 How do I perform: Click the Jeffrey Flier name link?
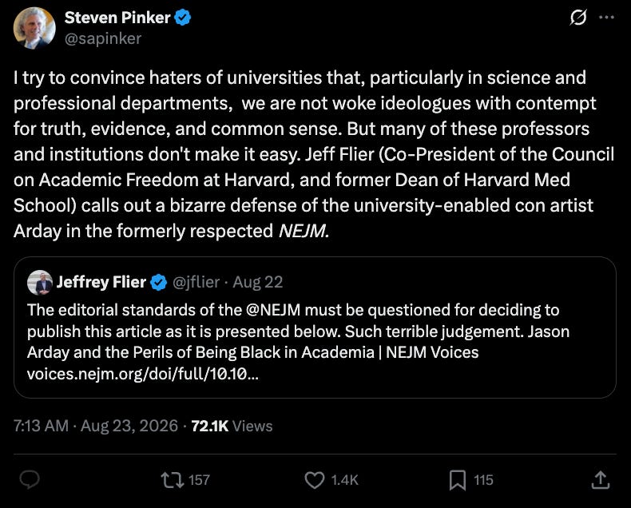point(101,282)
